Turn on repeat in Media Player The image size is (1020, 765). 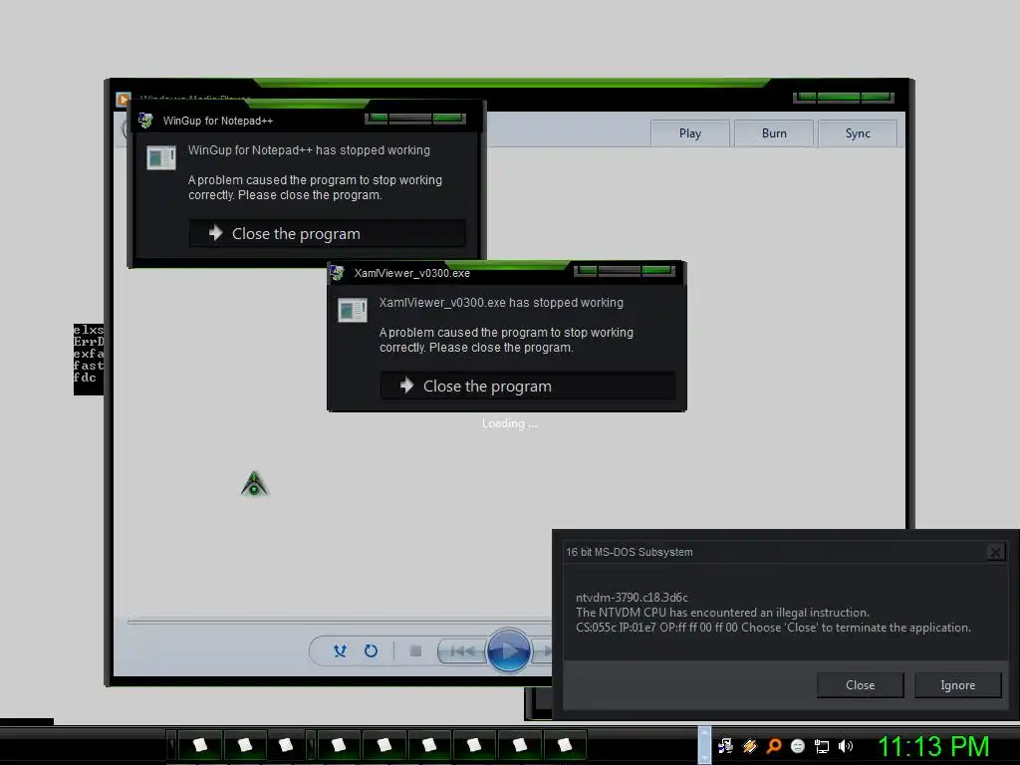pyautogui.click(x=371, y=650)
